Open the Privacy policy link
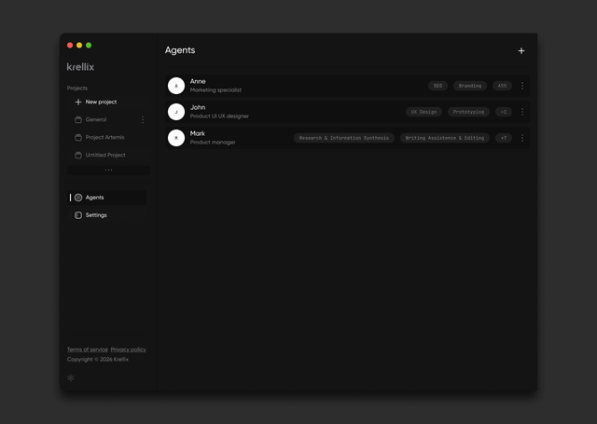Viewport: 597px width, 424px height. click(129, 349)
